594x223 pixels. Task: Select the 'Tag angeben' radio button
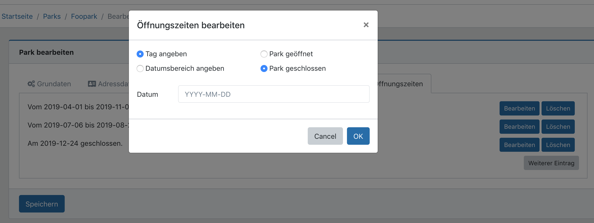[x=140, y=54]
